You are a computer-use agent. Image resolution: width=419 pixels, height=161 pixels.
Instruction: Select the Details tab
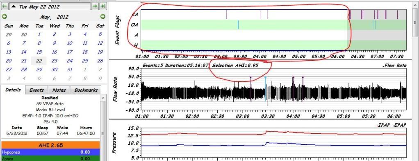pos(13,90)
